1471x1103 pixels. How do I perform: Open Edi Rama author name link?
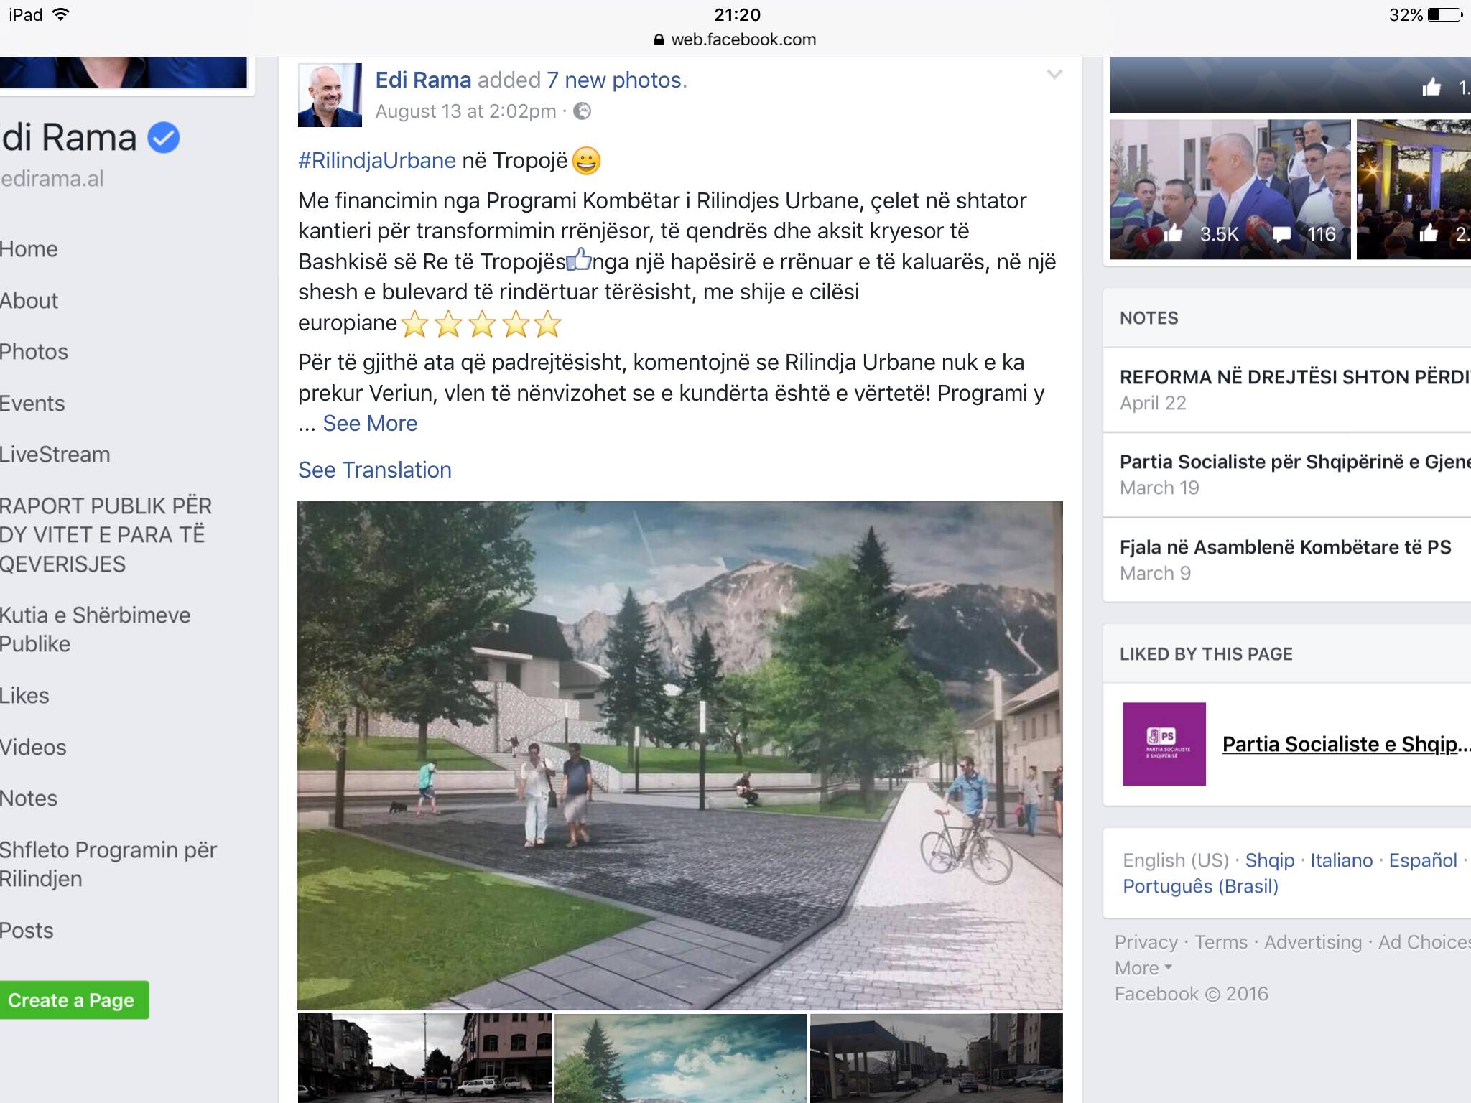click(423, 80)
